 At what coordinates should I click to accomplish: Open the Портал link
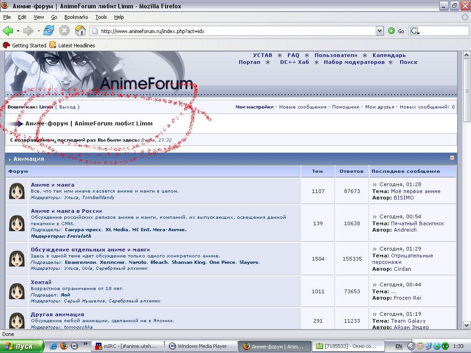pos(249,62)
